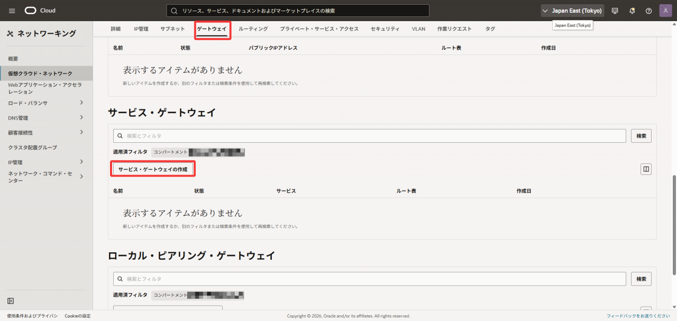Click 作成日 header in Service Gateway table
The image size is (677, 321).
tap(524, 191)
